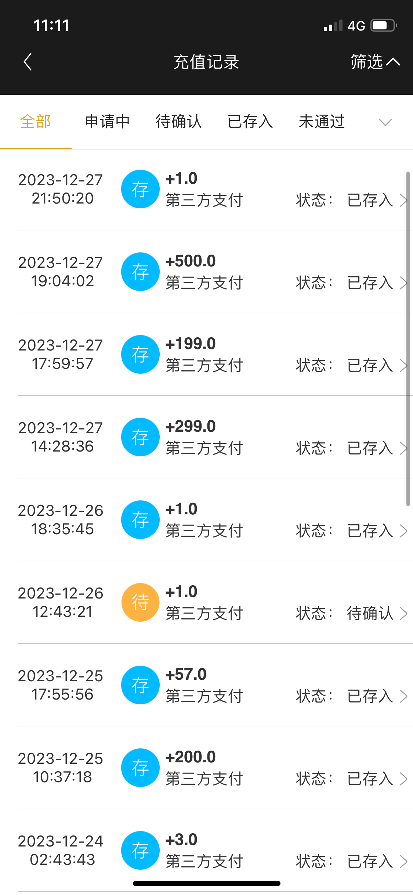The width and height of the screenshot is (413, 895).
Task: Select the 全部 tab
Action: pos(36,122)
